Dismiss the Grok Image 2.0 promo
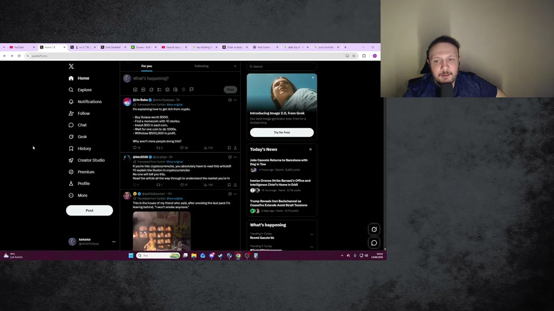This screenshot has height=311, width=554. (313, 78)
